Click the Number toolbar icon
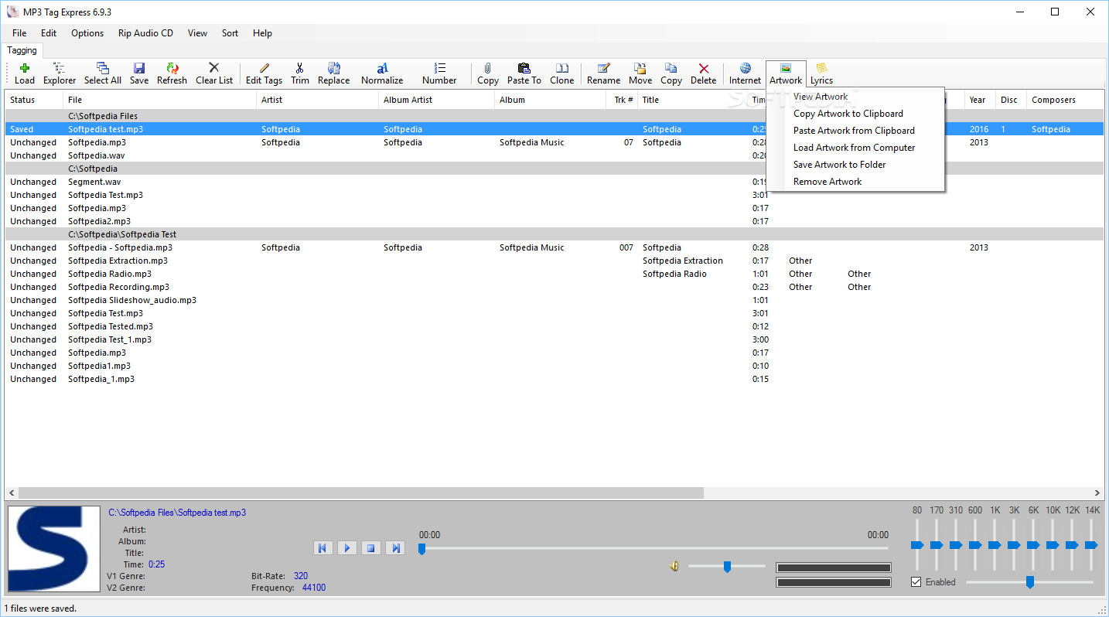 (439, 73)
